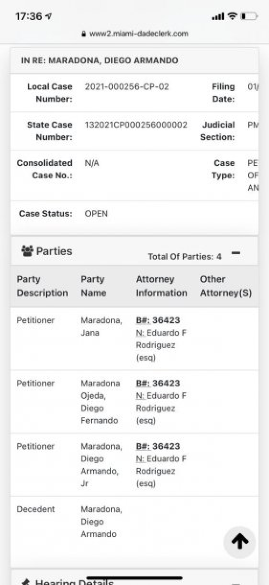Tap the cellular signal bars icon

click(217, 17)
